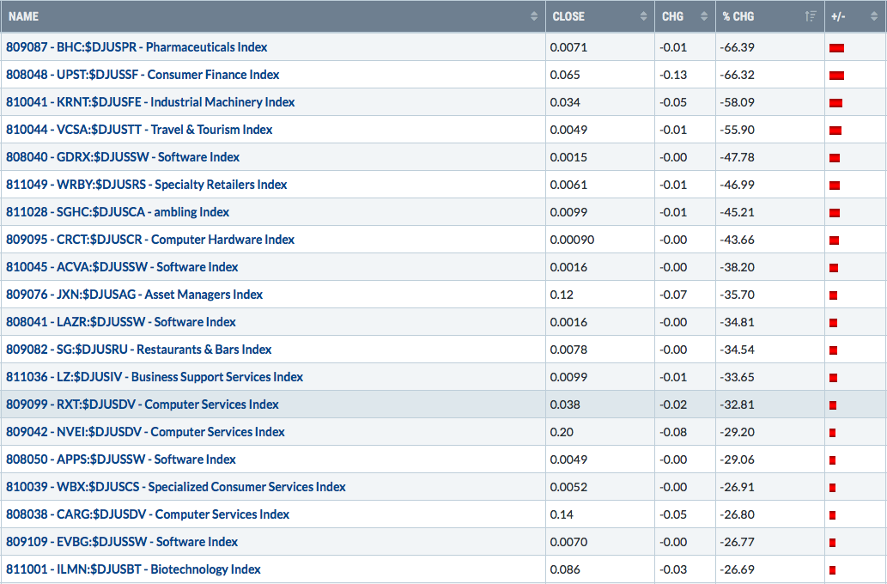Select percent change -45.21
The height and width of the screenshot is (584, 887).
pyautogui.click(x=737, y=212)
